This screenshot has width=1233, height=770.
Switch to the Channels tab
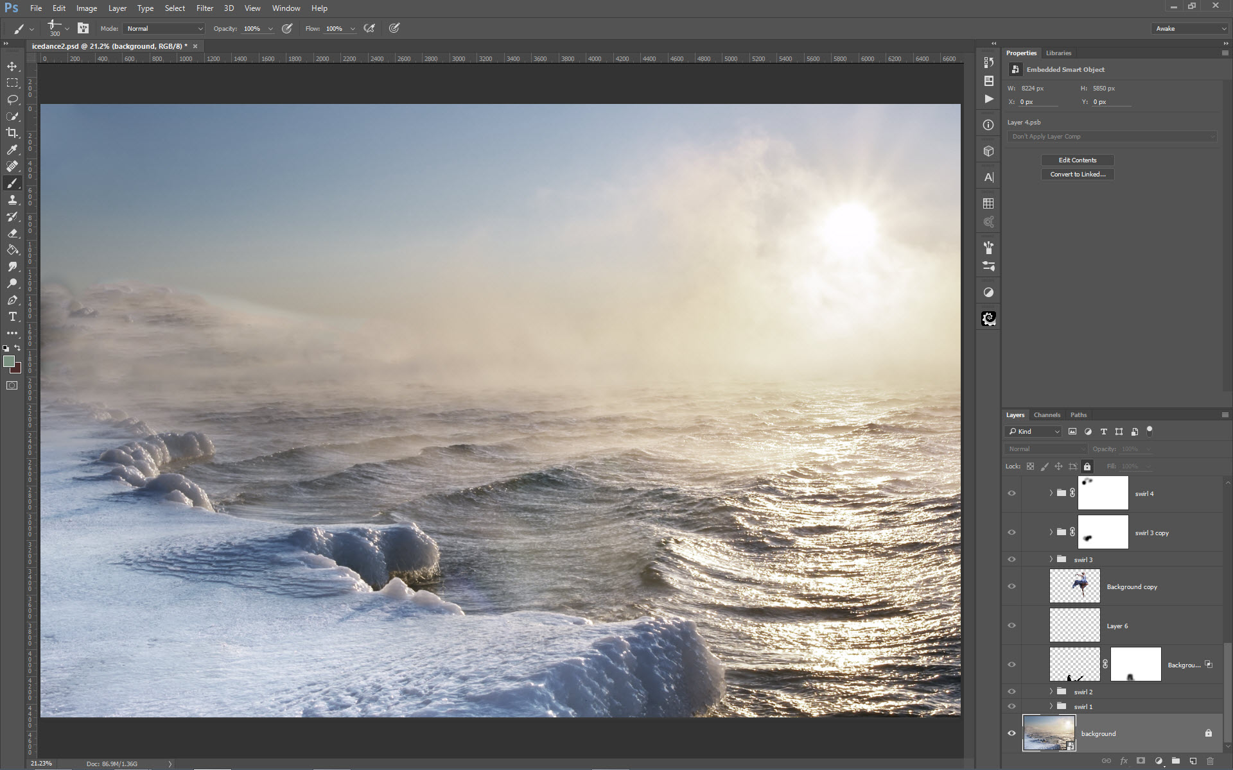[1047, 415]
